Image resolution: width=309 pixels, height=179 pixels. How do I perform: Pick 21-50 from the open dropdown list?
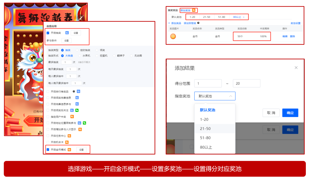215,129
